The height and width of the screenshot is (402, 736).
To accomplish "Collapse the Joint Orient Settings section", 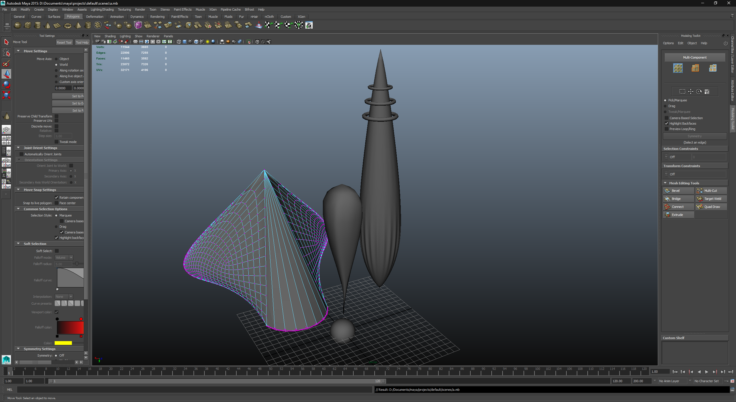I will [x=18, y=148].
